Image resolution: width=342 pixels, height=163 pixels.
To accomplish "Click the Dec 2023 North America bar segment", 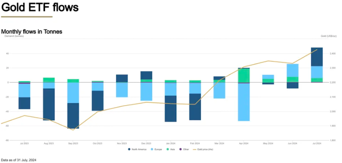I will [146, 75].
